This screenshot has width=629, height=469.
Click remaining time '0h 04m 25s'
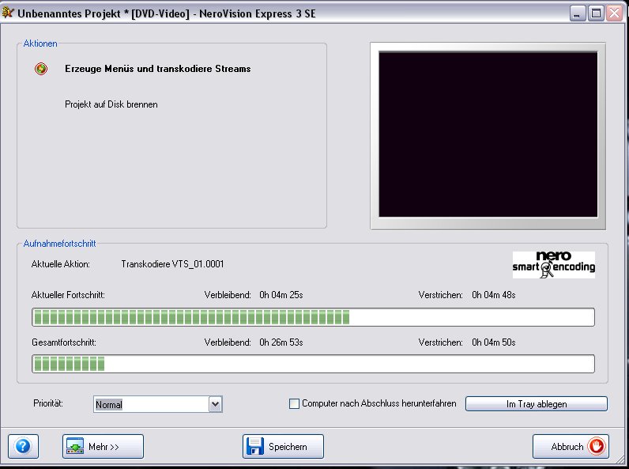click(281, 295)
